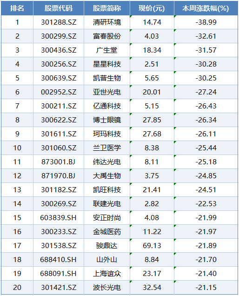239x296 pixels.
Task: Click the 本周涨跌幅(%) header cell
Action: click(x=206, y=8)
